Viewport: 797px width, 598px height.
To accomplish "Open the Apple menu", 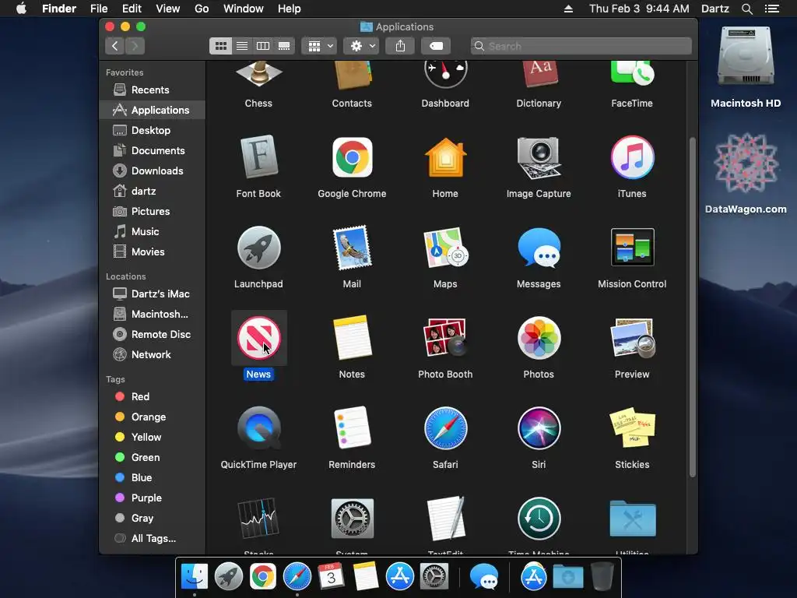I will click(21, 9).
